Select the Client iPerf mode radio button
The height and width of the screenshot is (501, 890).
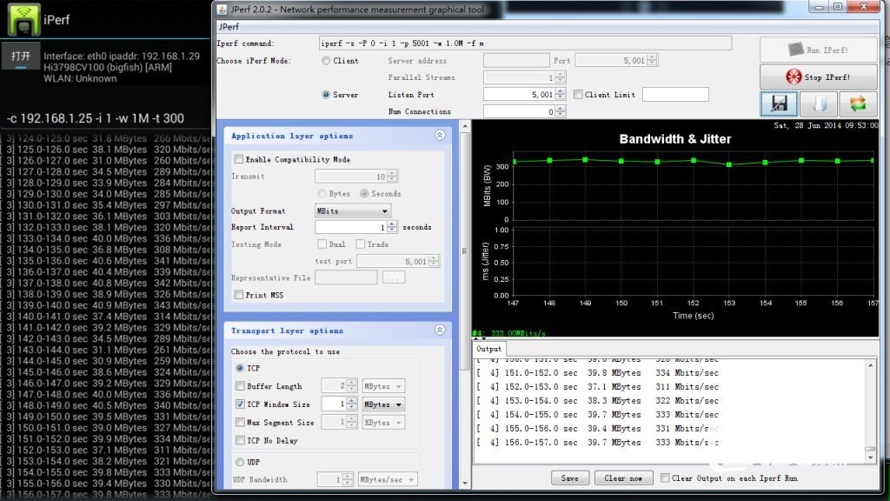pos(327,61)
